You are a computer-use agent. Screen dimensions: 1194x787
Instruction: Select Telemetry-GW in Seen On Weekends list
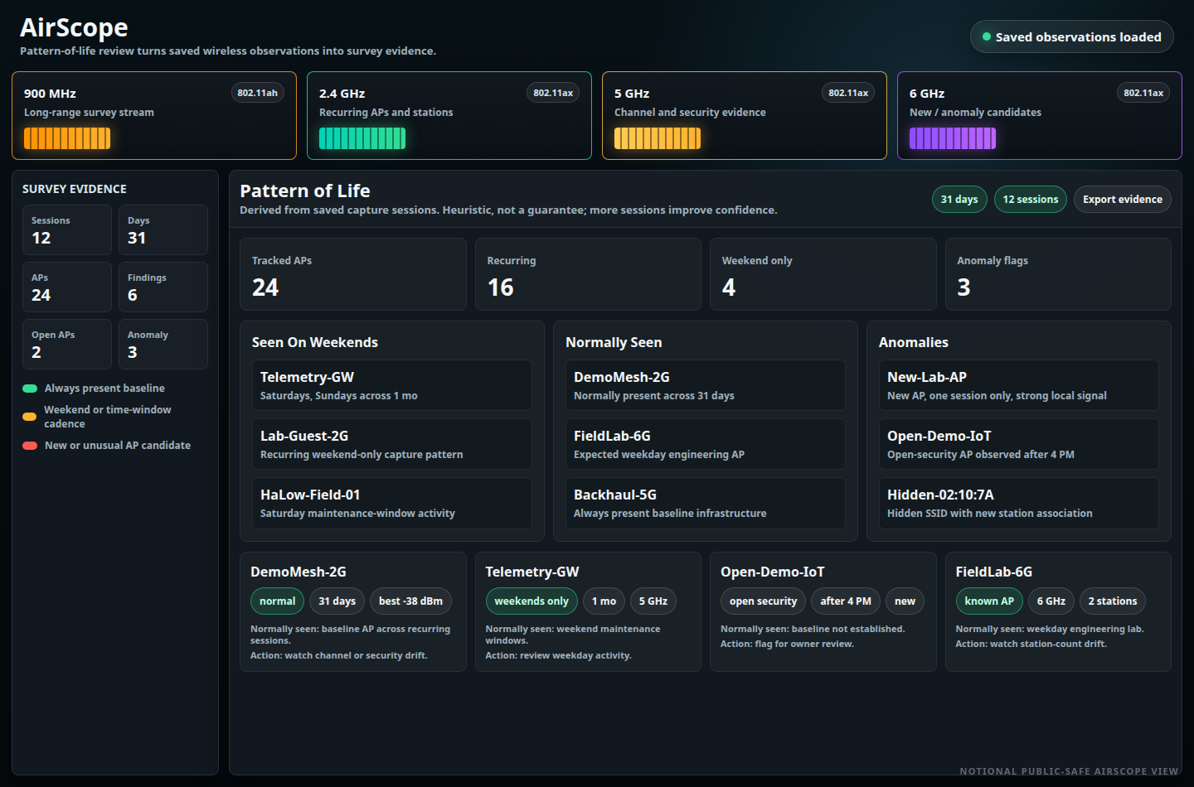point(392,385)
